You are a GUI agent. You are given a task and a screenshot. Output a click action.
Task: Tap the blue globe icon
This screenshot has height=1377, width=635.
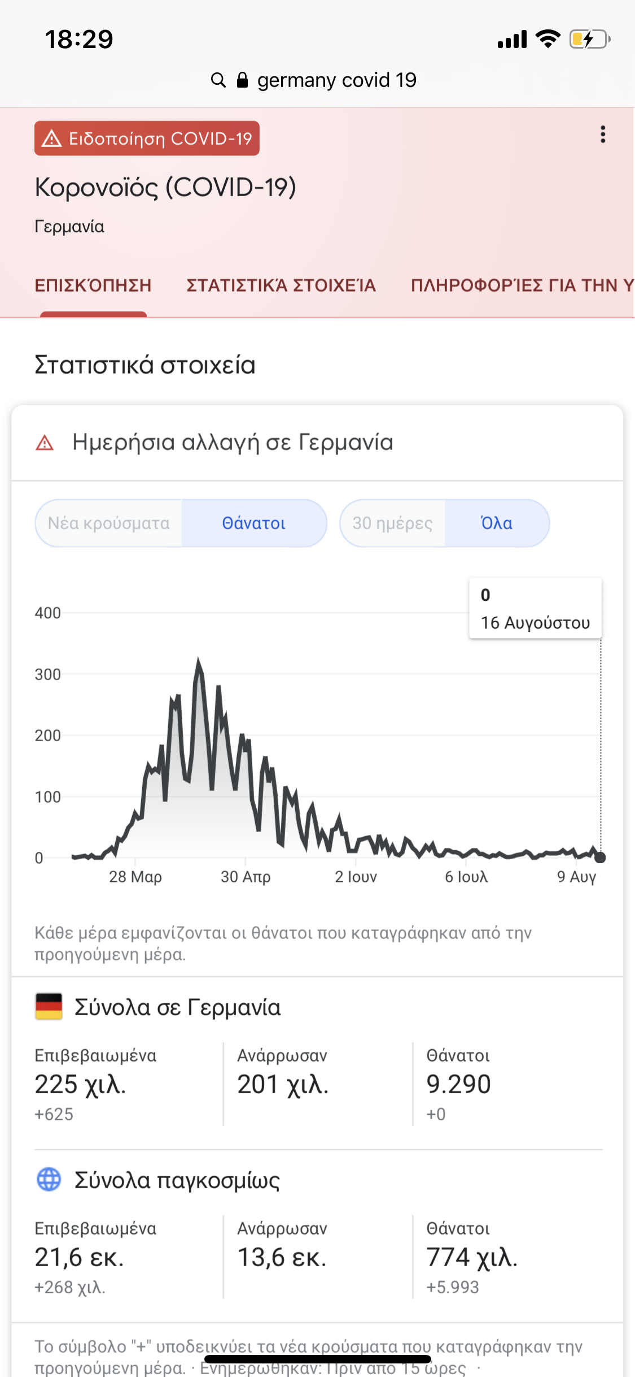click(x=49, y=1180)
